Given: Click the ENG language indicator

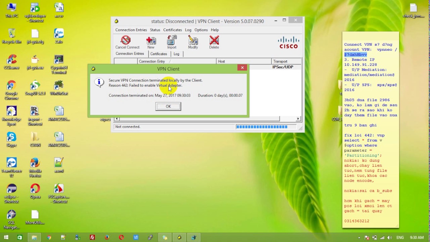Looking at the screenshot, I should pyautogui.click(x=400, y=237).
